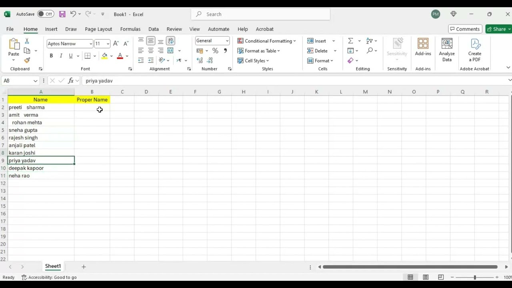Click Create a PDF icon
Screen dimensions: 512x288
(475, 50)
